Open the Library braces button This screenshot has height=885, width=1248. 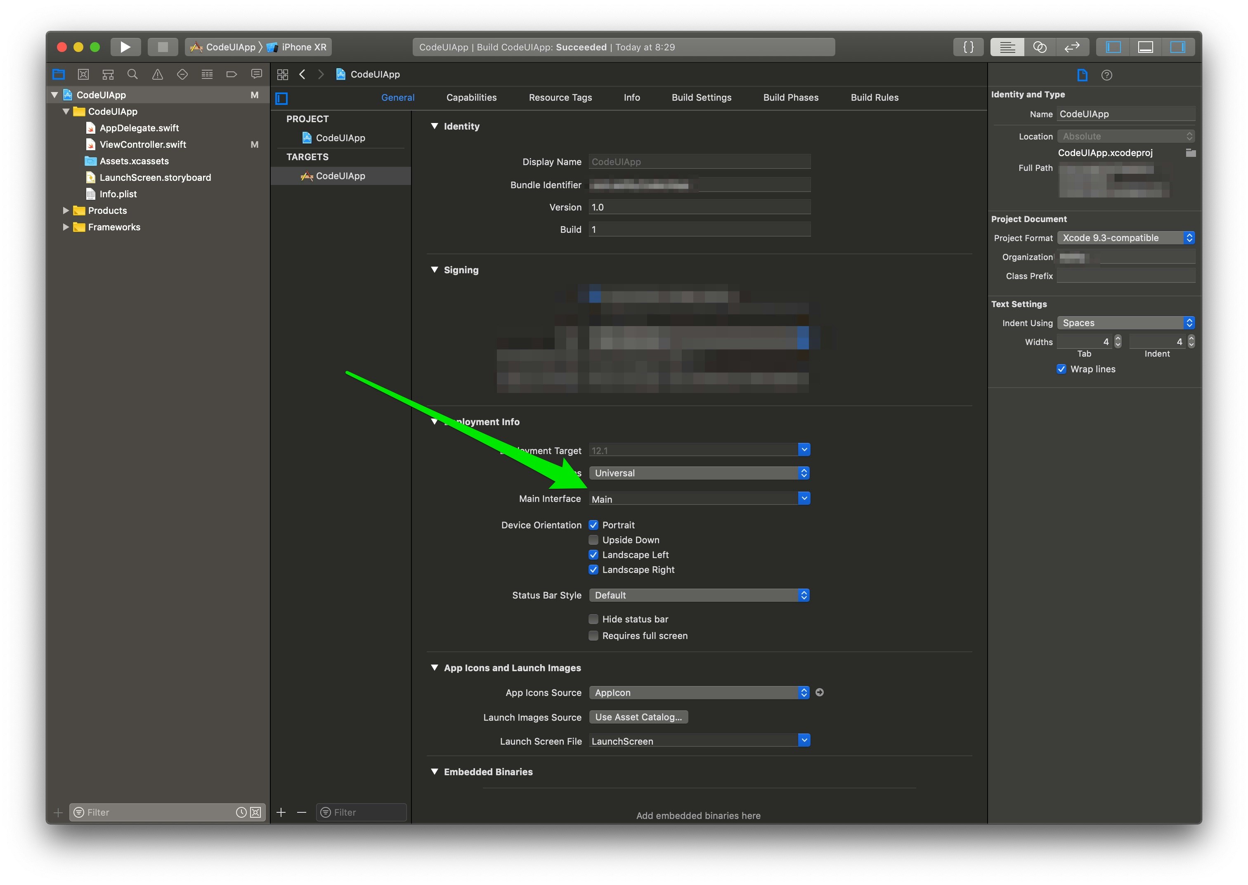click(968, 47)
